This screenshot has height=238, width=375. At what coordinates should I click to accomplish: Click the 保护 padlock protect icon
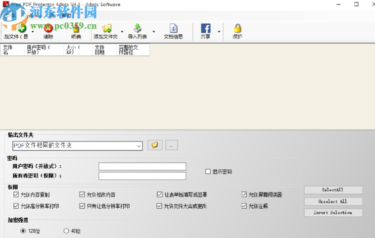(x=237, y=28)
